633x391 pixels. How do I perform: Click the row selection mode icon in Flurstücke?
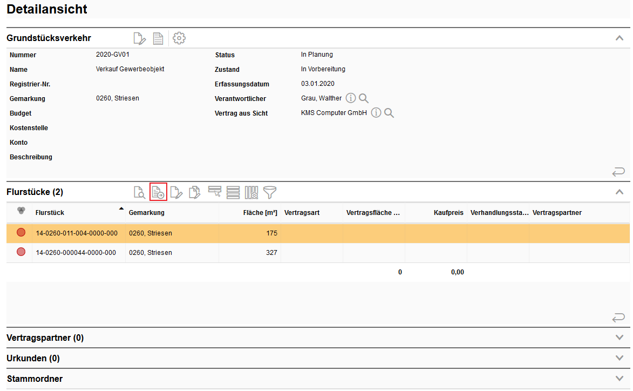pyautogui.click(x=215, y=192)
